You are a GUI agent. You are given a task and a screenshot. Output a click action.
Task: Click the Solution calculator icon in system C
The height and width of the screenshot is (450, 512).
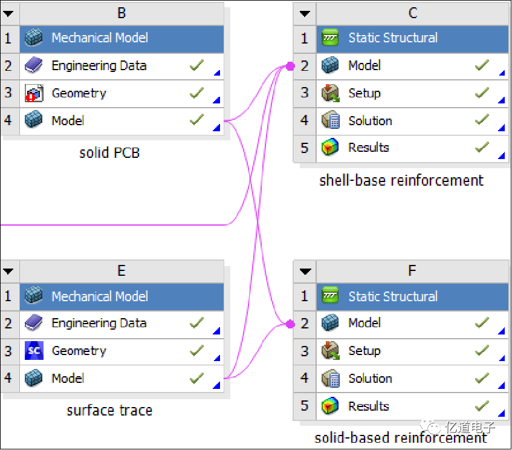[331, 121]
